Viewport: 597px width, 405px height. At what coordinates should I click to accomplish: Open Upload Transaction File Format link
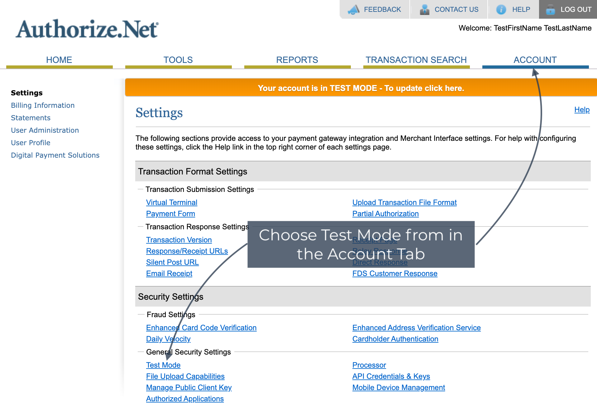pyautogui.click(x=404, y=202)
